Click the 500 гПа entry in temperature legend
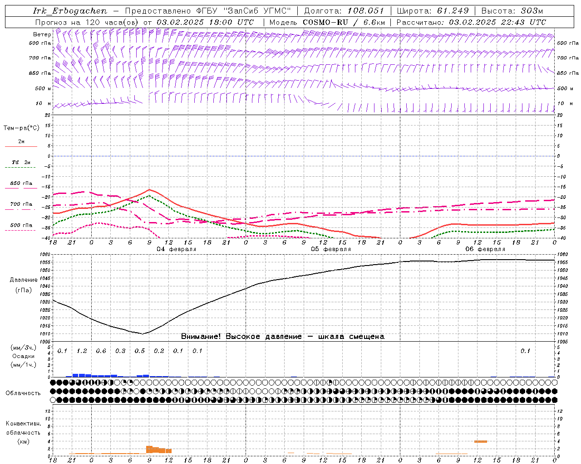 pyautogui.click(x=21, y=225)
